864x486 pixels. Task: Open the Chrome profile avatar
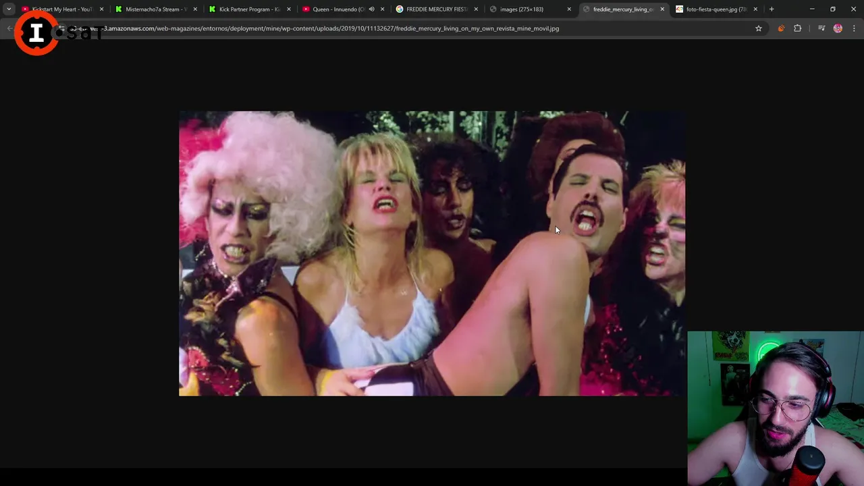tap(838, 28)
